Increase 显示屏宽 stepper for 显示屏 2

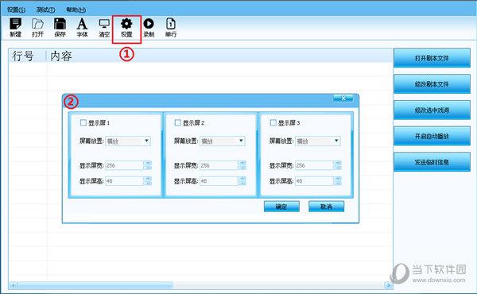(242, 163)
